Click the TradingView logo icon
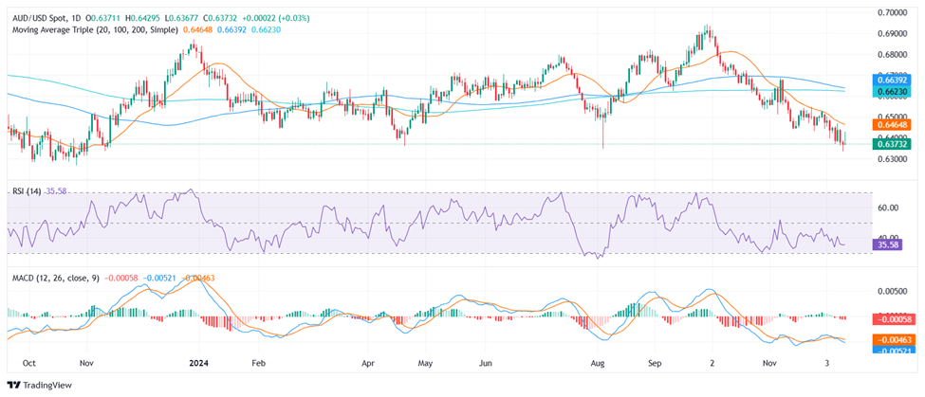The image size is (925, 397). 13,385
